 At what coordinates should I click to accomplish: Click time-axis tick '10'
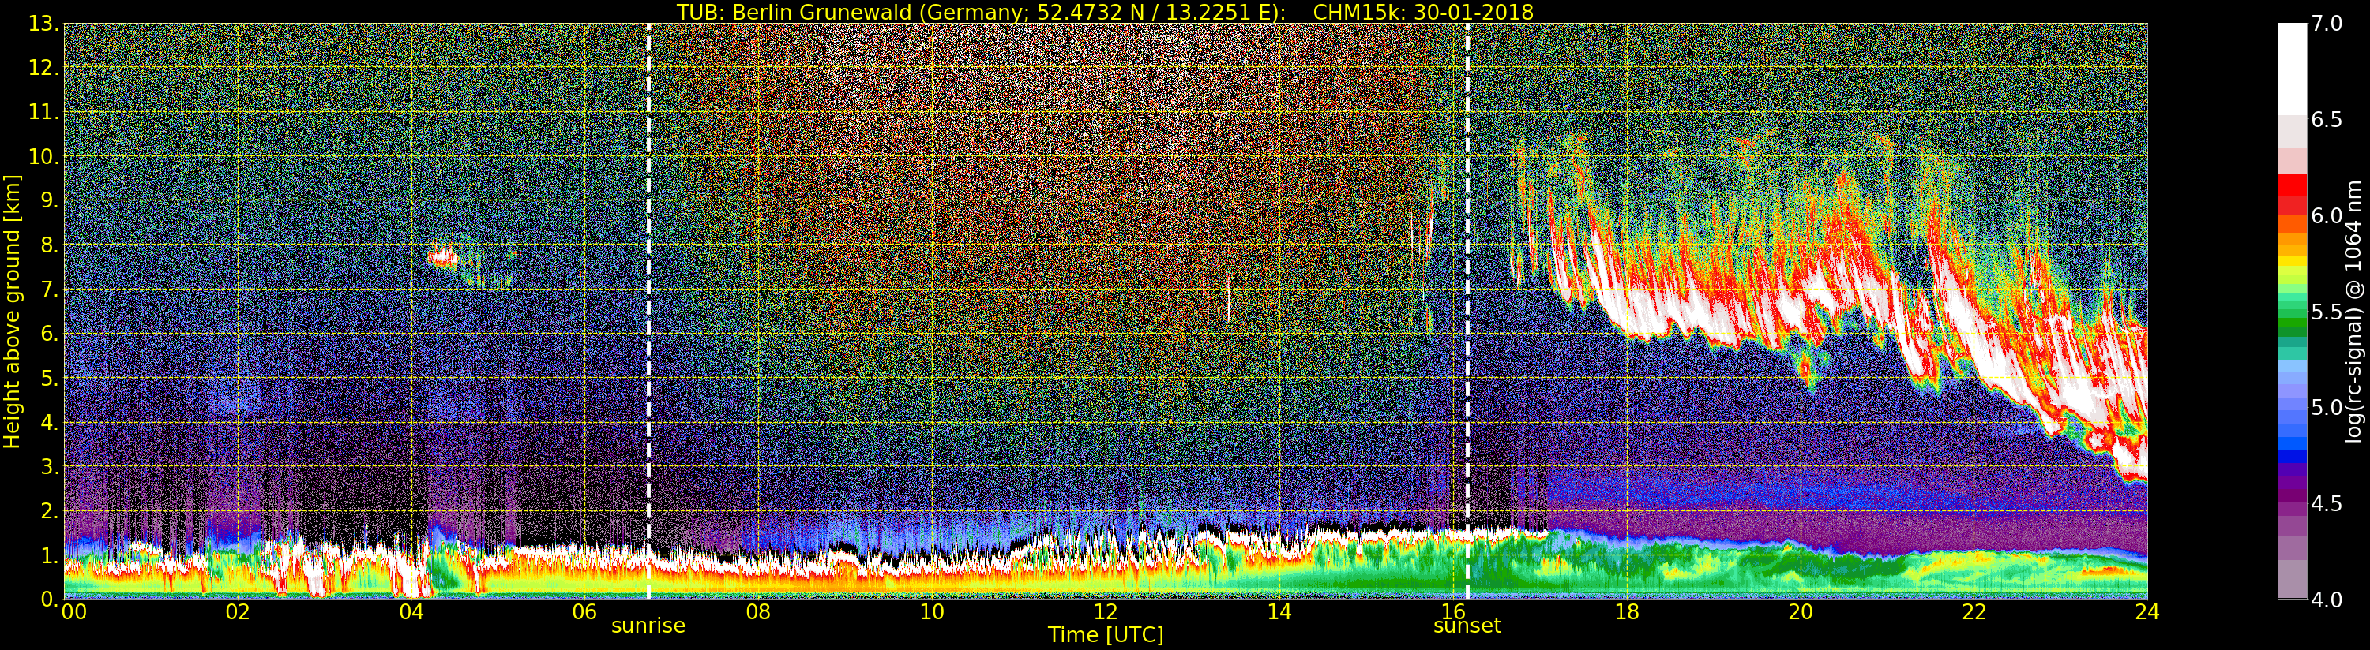coord(932,612)
